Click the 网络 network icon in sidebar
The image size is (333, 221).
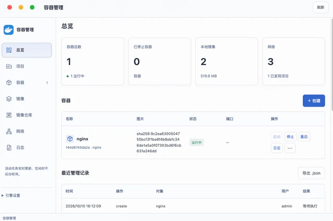pos(9,131)
